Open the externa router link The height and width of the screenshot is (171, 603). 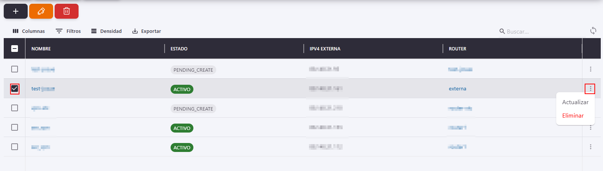point(457,88)
